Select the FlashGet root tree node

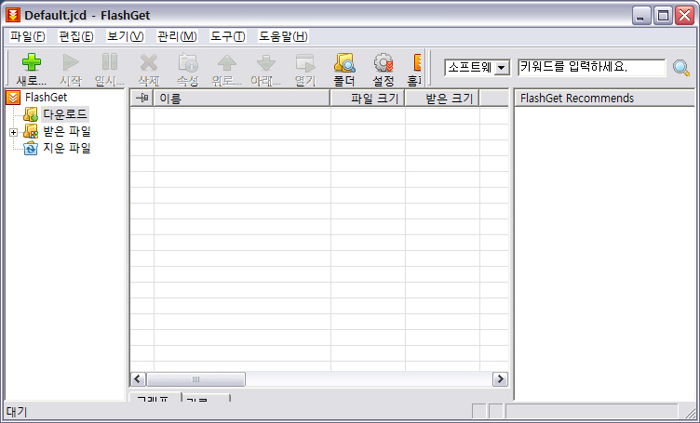click(37, 98)
